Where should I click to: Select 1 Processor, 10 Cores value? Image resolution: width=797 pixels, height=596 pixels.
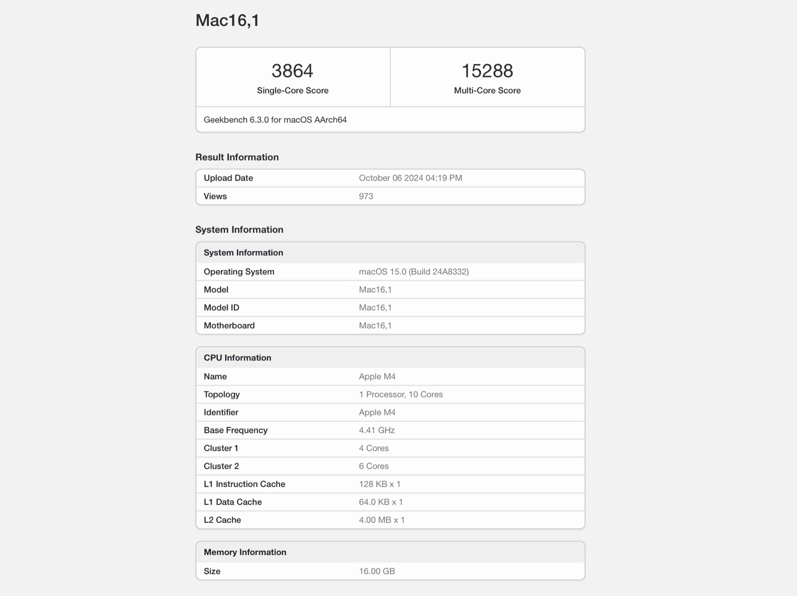coord(401,394)
